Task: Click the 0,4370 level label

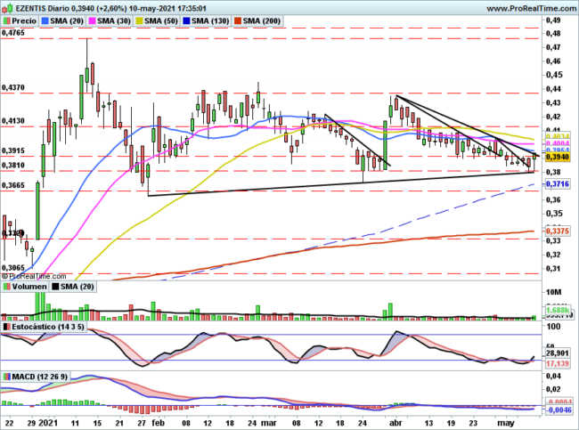Action: click(x=13, y=87)
